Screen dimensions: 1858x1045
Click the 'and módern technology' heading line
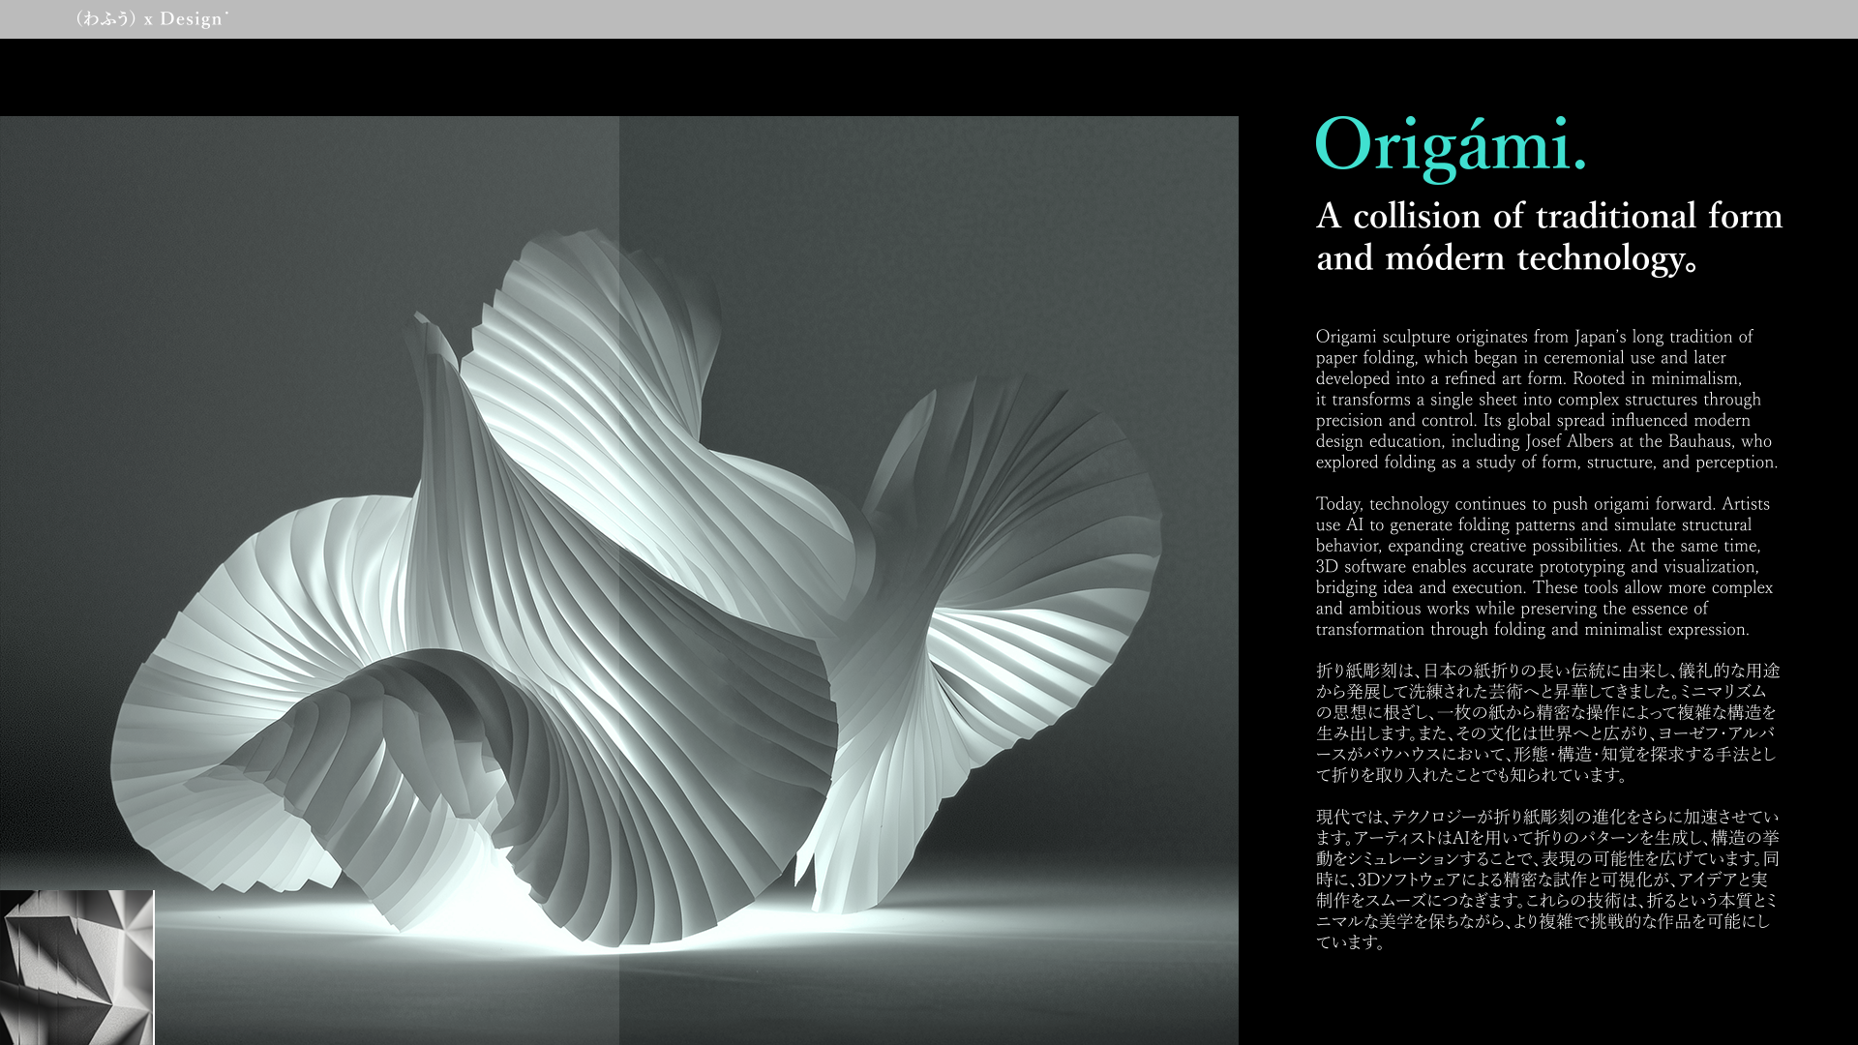click(1506, 258)
